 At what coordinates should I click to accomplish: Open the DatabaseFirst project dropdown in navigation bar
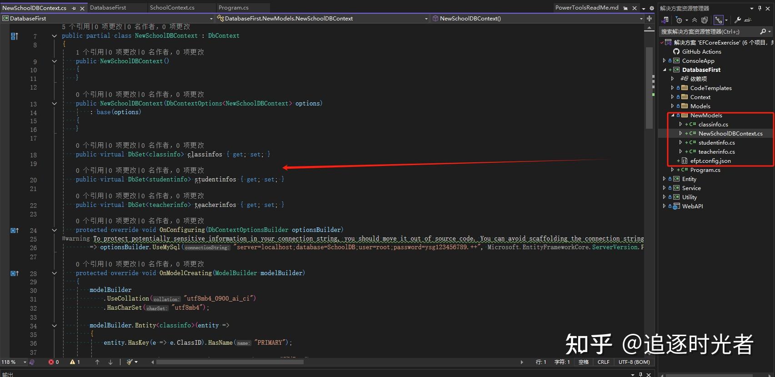211,19
